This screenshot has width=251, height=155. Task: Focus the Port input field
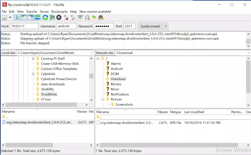[129, 26]
